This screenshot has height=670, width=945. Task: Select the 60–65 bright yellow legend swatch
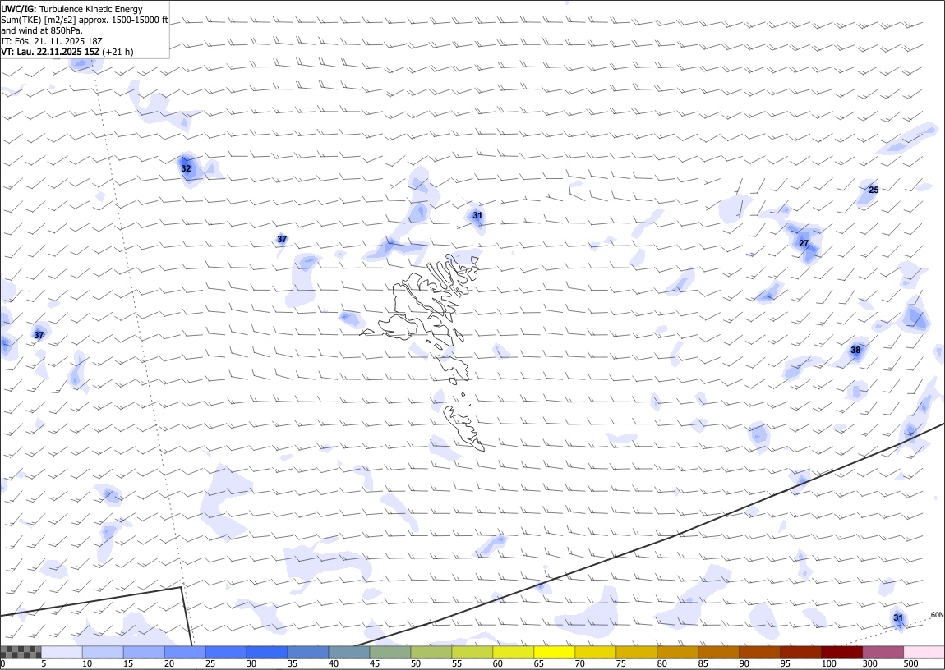tap(513, 652)
